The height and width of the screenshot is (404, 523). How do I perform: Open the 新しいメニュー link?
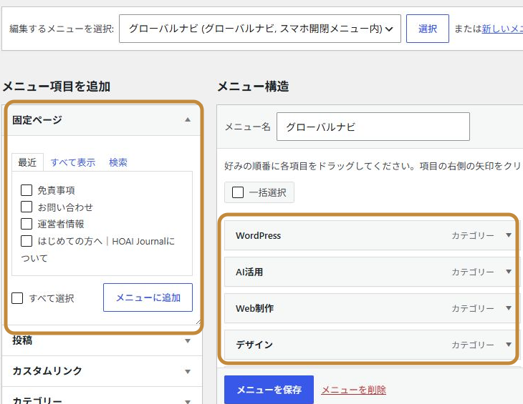502,29
